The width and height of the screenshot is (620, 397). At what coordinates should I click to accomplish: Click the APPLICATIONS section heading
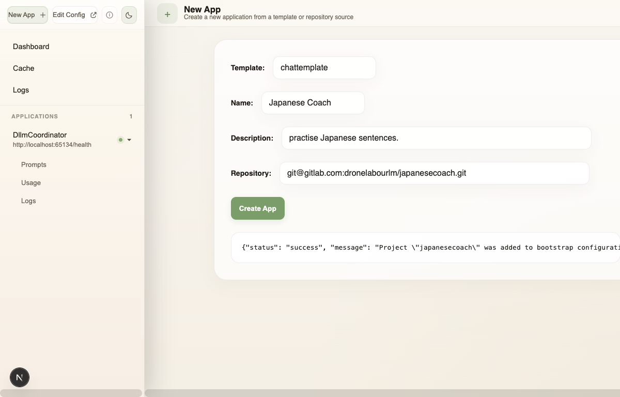pyautogui.click(x=35, y=117)
